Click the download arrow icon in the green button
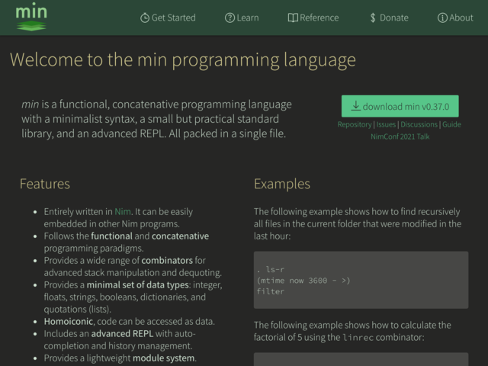Image resolution: width=488 pixels, height=366 pixels. pyautogui.click(x=356, y=106)
